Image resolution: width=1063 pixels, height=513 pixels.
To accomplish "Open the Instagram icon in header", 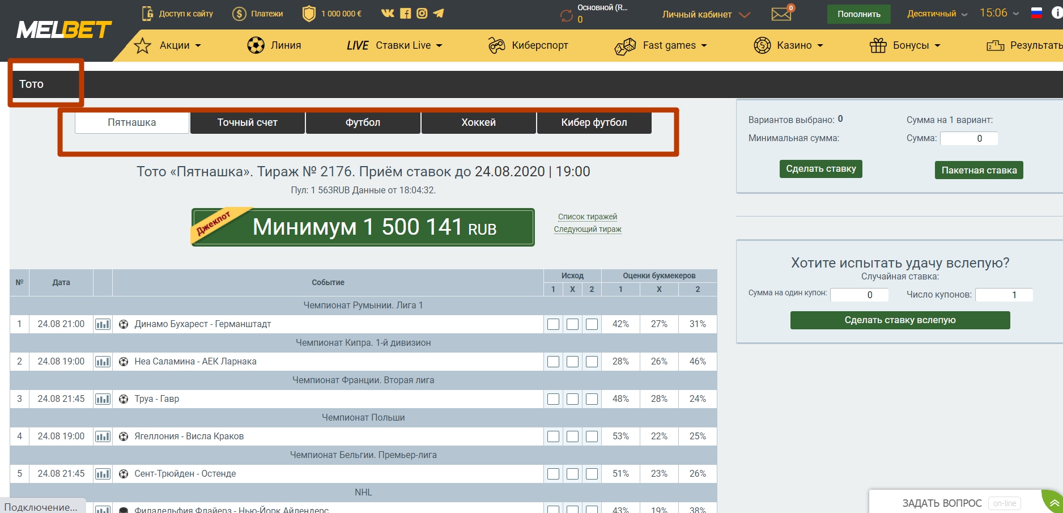I will [x=422, y=13].
